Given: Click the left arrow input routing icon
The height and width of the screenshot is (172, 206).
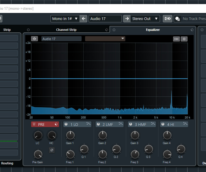Looking at the screenshot, I should (83, 19).
